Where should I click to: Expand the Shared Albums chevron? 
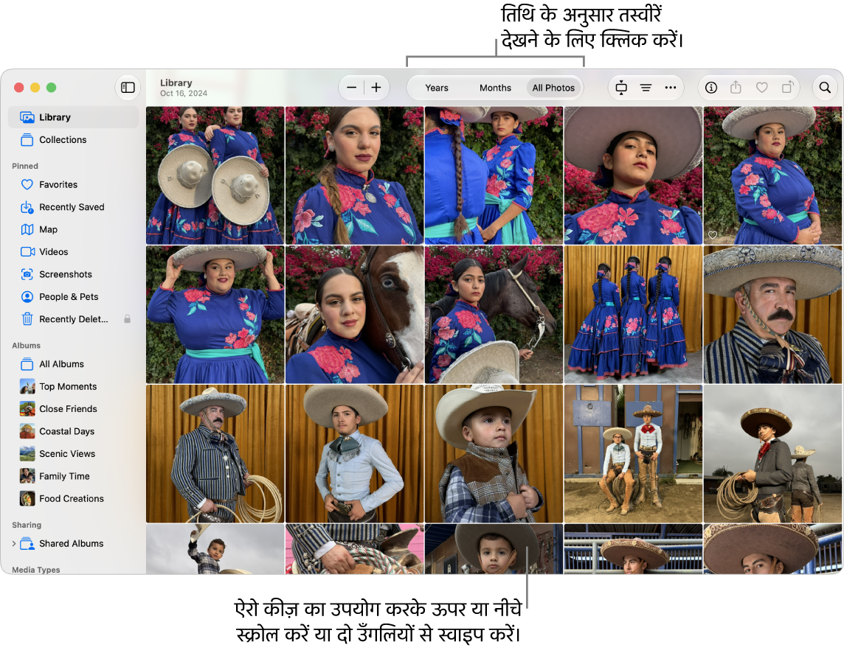click(x=13, y=544)
